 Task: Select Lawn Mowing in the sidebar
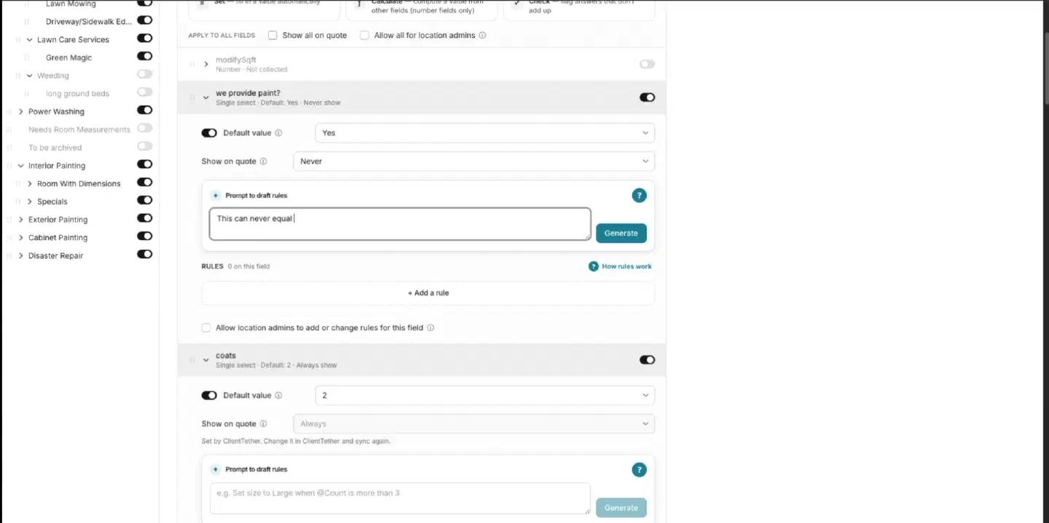pyautogui.click(x=71, y=4)
